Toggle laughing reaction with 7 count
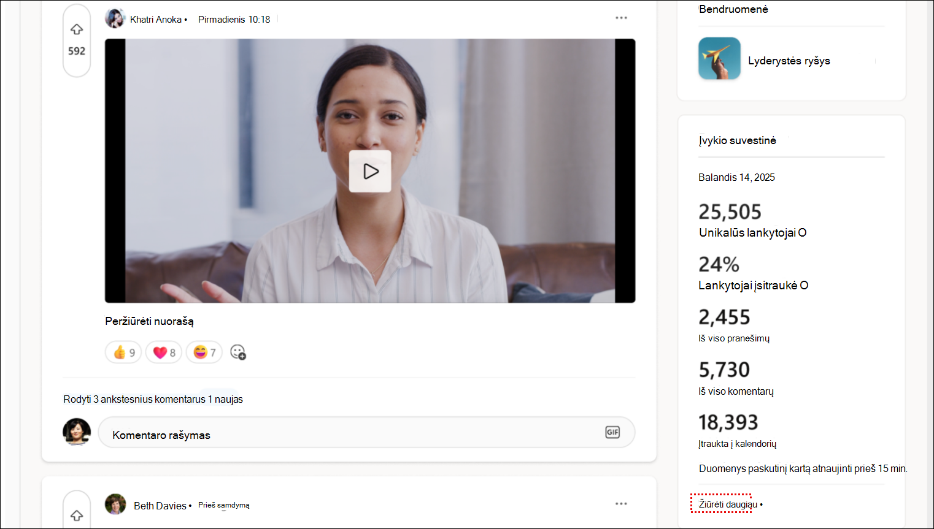The height and width of the screenshot is (529, 934). pyautogui.click(x=204, y=352)
